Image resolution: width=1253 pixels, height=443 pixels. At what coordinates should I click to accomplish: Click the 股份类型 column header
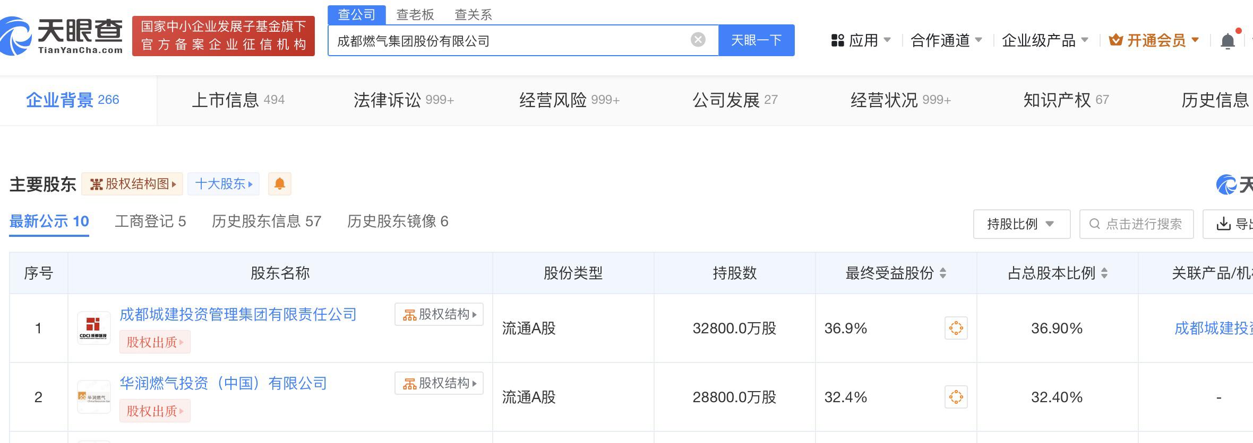(573, 273)
